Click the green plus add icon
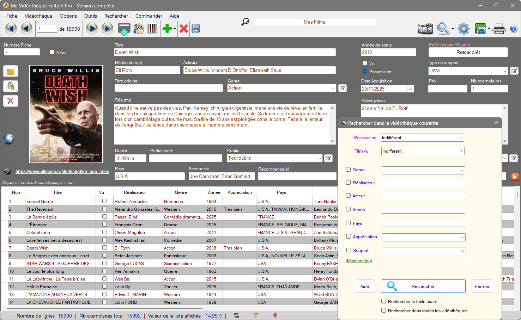 click(x=167, y=29)
